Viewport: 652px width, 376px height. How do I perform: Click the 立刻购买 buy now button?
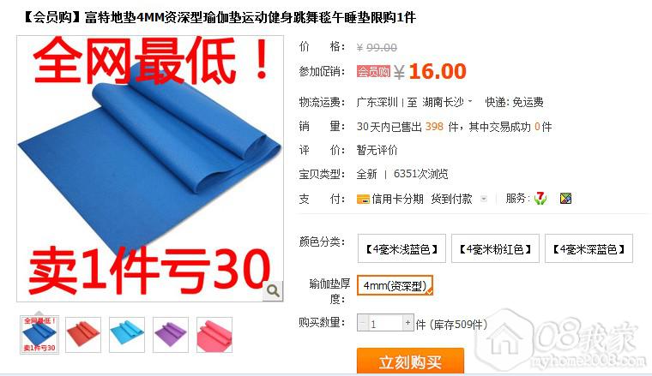point(410,361)
